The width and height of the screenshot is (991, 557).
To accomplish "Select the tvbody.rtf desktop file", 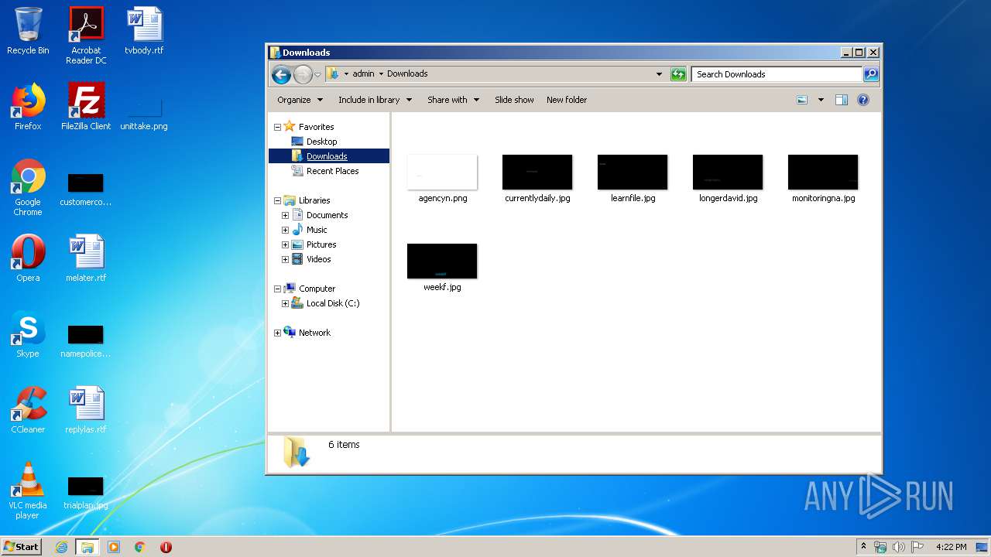I will pyautogui.click(x=144, y=31).
